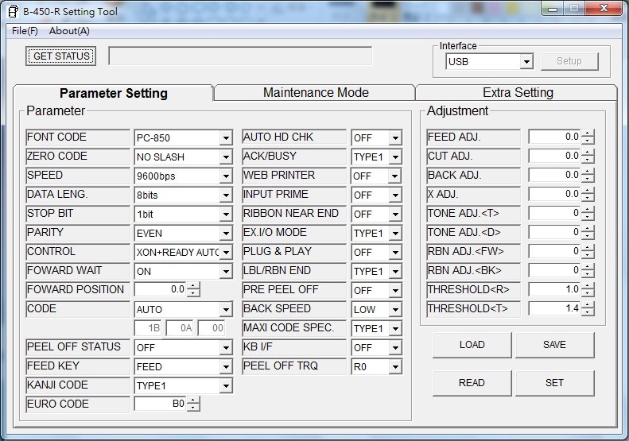Image resolution: width=629 pixels, height=441 pixels.
Task: Open the File(F) menu
Action: (25, 31)
